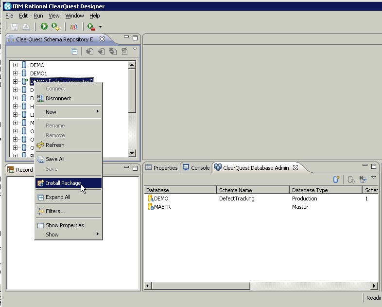Select the DEMO1 schema repository item

click(38, 73)
